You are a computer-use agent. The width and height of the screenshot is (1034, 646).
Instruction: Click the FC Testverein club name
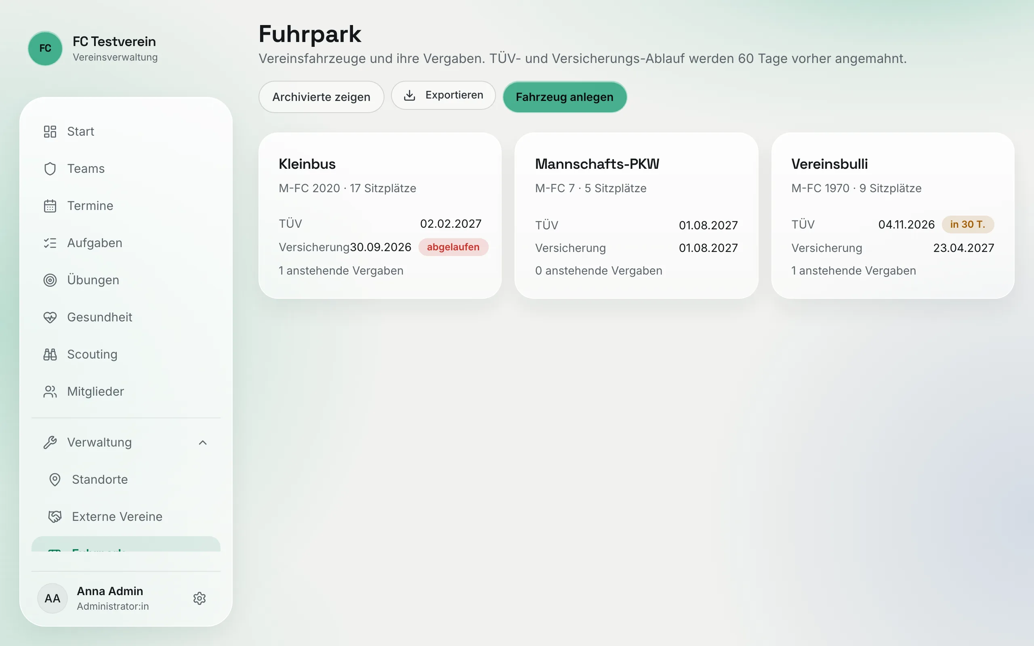[114, 42]
